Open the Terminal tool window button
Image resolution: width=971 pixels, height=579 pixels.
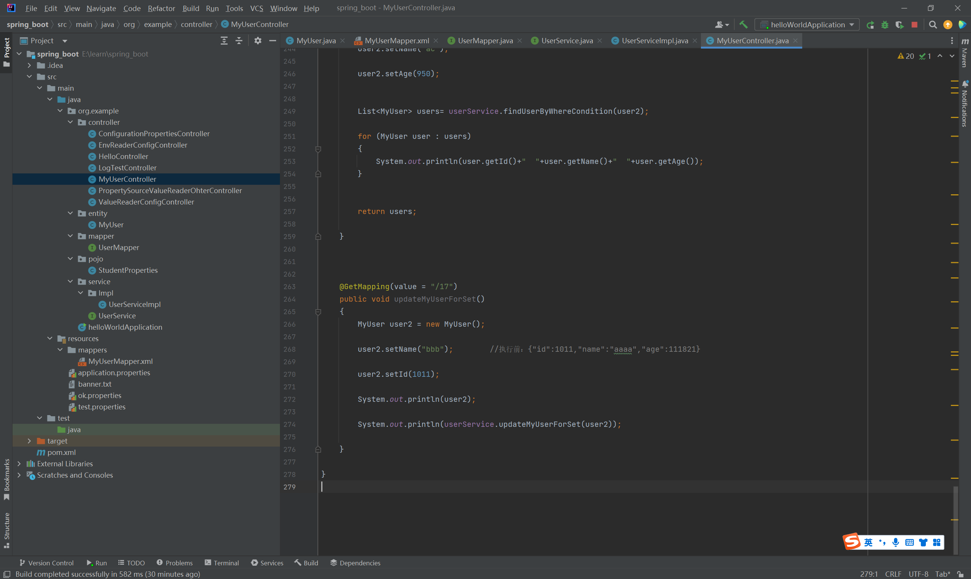[x=222, y=563]
